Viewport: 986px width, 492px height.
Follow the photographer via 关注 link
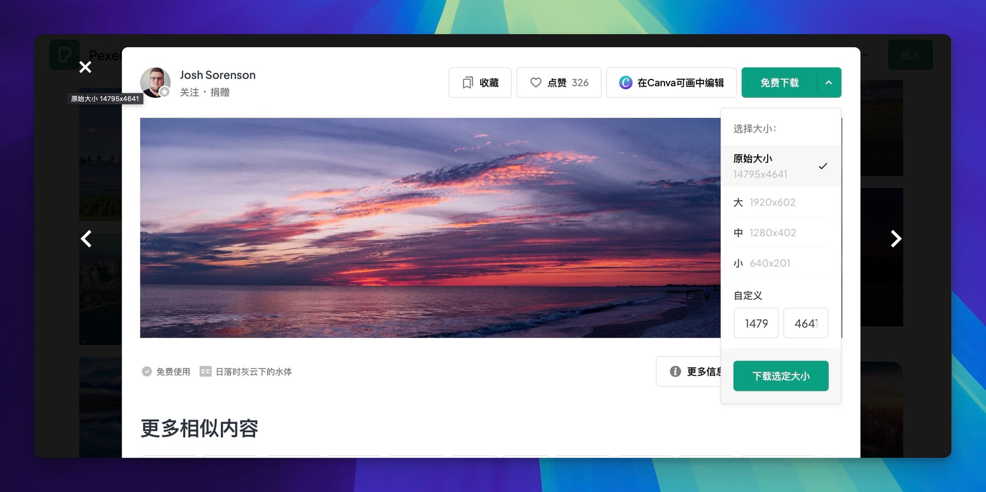[189, 92]
